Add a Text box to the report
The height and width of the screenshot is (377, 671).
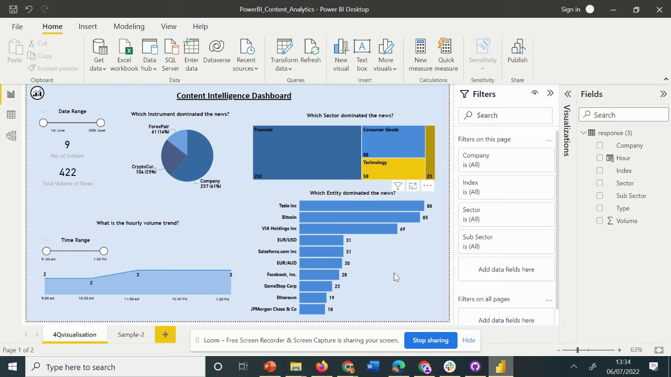click(x=362, y=55)
